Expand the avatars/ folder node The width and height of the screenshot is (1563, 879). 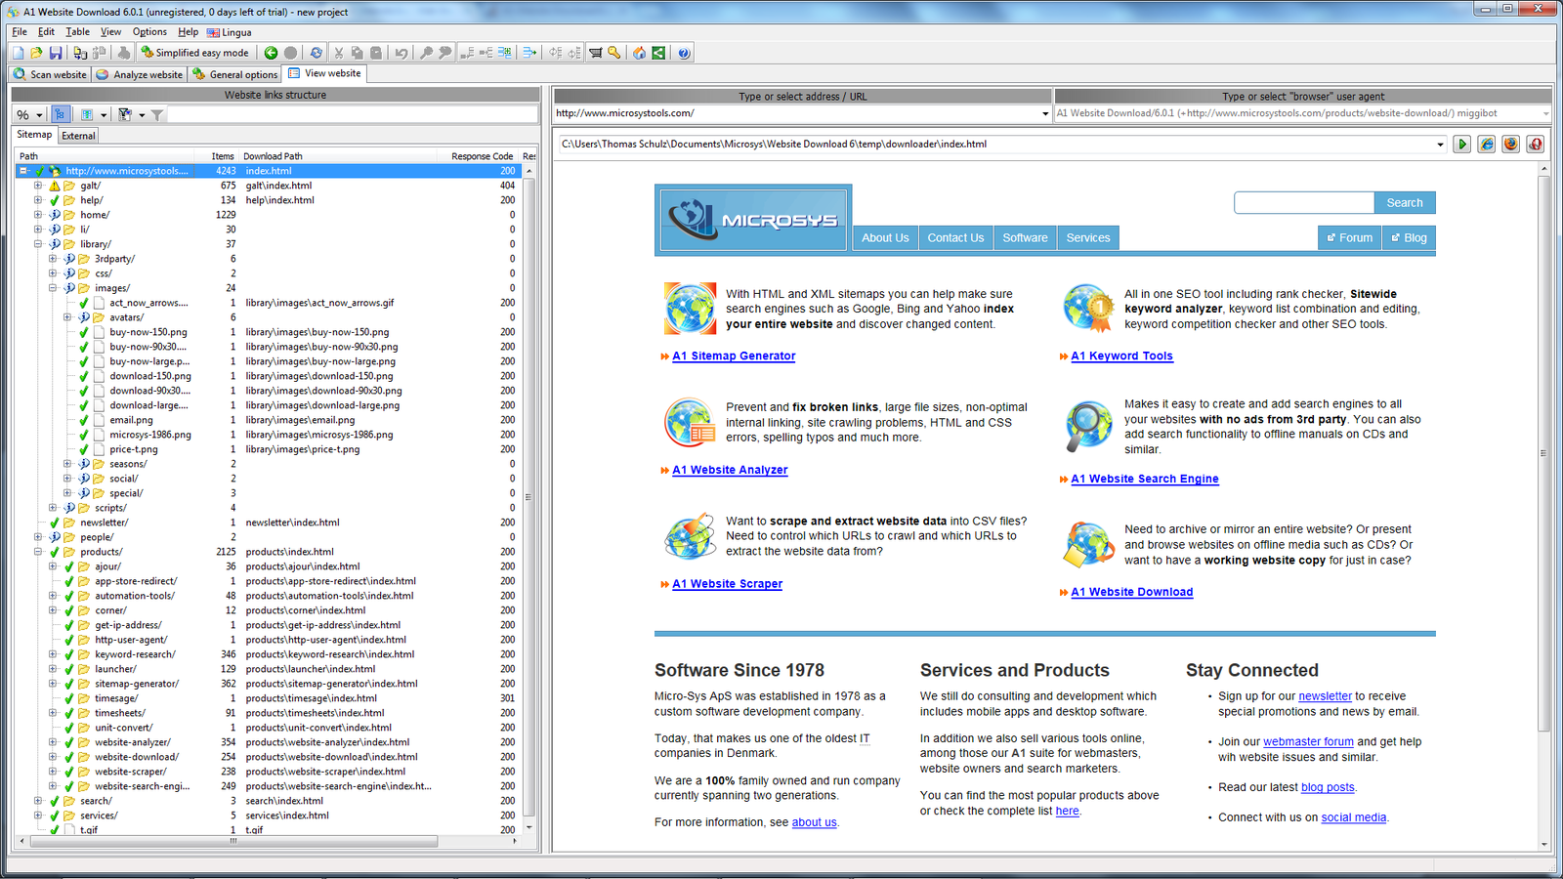pyautogui.click(x=67, y=317)
